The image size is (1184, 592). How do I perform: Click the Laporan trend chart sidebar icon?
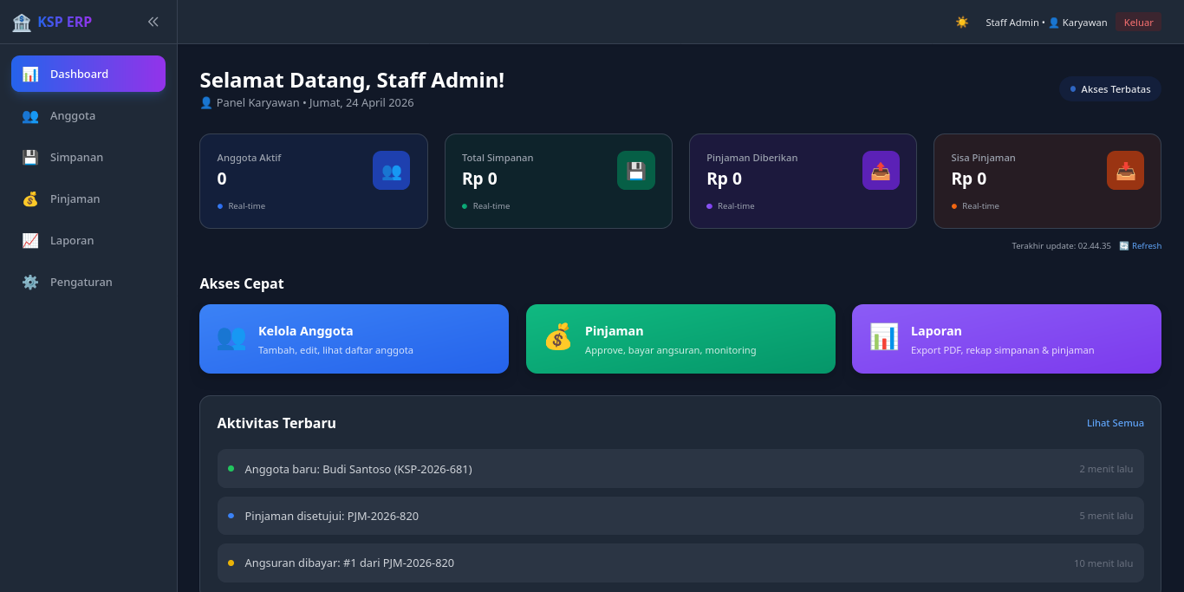(30, 240)
